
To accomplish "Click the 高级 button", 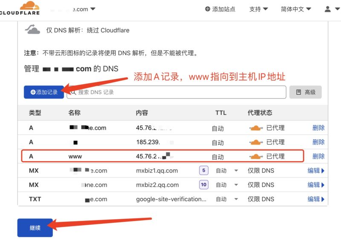I will [x=305, y=92].
